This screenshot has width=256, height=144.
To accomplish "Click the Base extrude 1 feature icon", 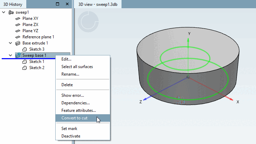I will (x=18, y=43).
